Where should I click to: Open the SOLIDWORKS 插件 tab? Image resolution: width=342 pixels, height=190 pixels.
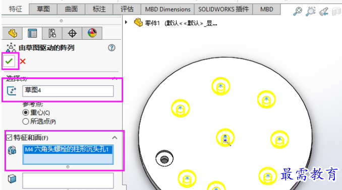pyautogui.click(x=223, y=10)
